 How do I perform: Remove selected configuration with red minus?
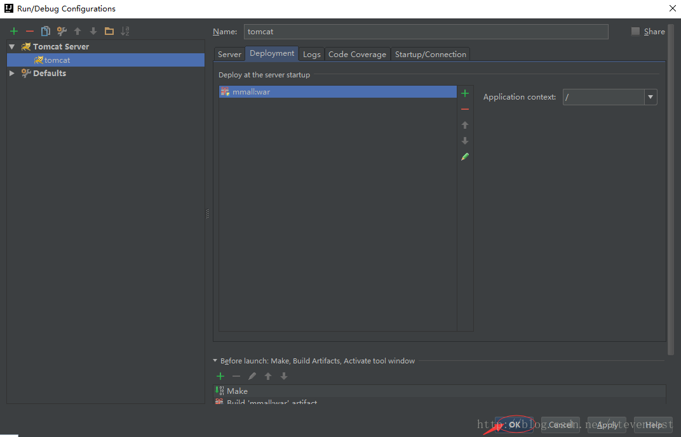pos(29,31)
